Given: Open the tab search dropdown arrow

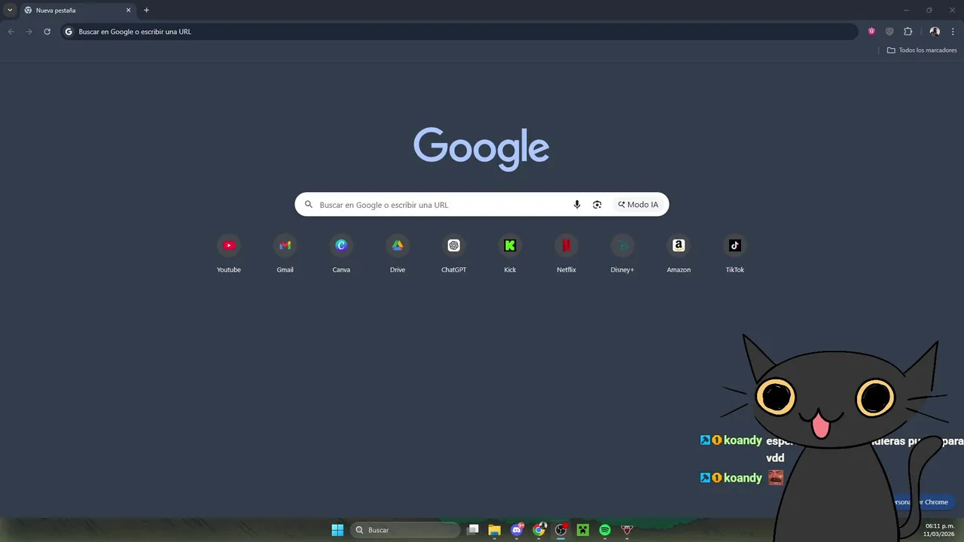Looking at the screenshot, I should (x=10, y=11).
